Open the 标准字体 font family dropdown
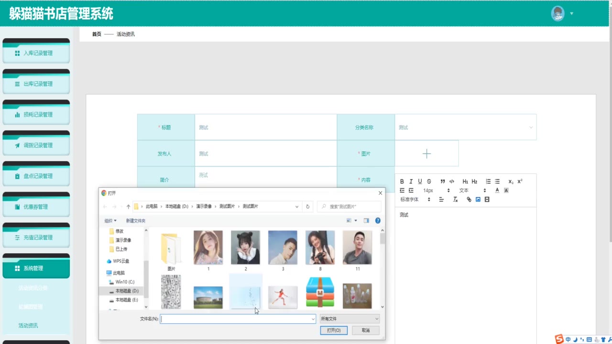Screen dimensions: 612x344 (415, 199)
